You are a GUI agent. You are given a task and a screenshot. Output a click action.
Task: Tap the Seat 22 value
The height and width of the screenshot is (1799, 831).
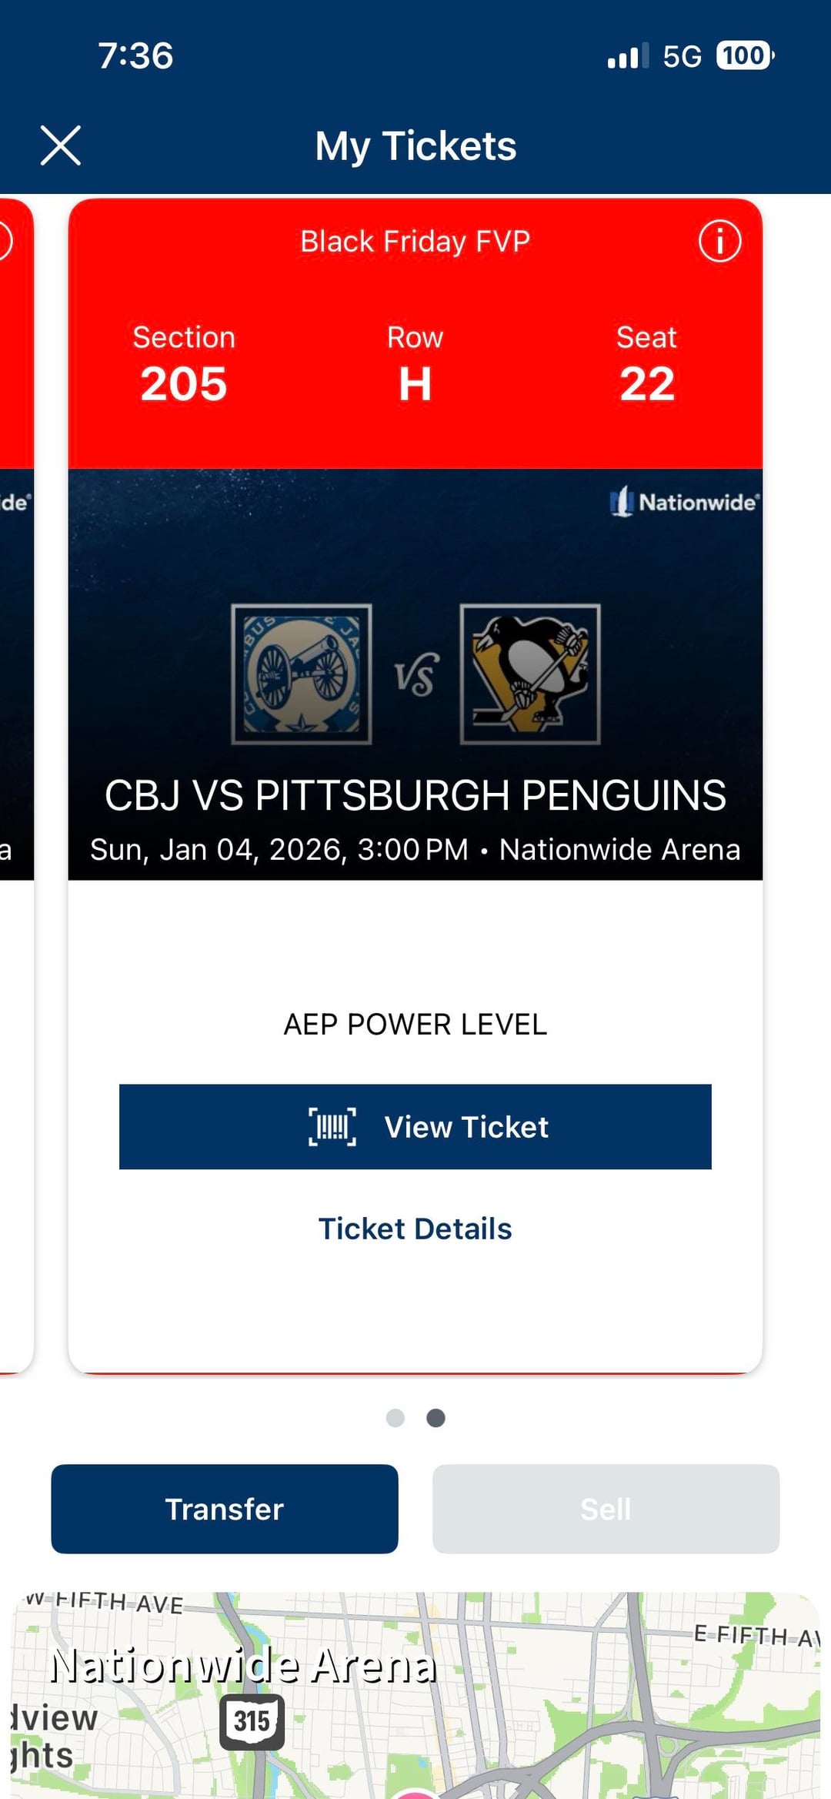tap(647, 383)
